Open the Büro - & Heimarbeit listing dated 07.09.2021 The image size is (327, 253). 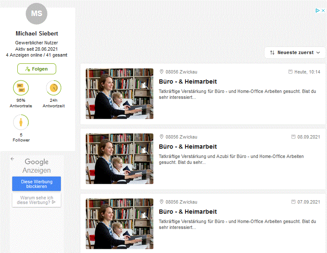tap(188, 212)
